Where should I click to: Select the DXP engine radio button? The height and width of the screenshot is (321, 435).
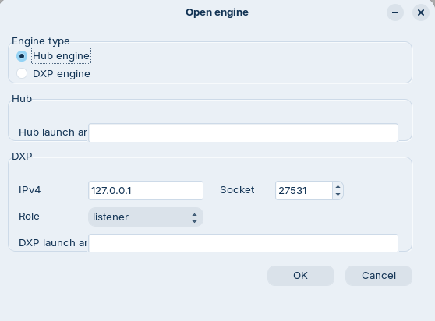[22, 74]
